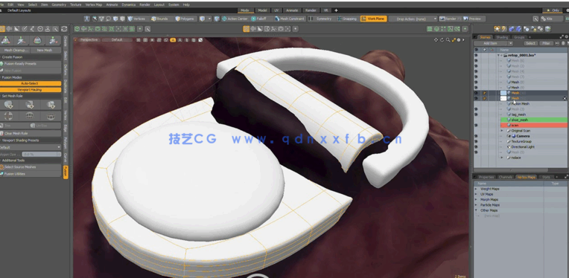569x278 pixels.
Task: Click the green list-lines icon above viewport right
Action: pos(429,29)
